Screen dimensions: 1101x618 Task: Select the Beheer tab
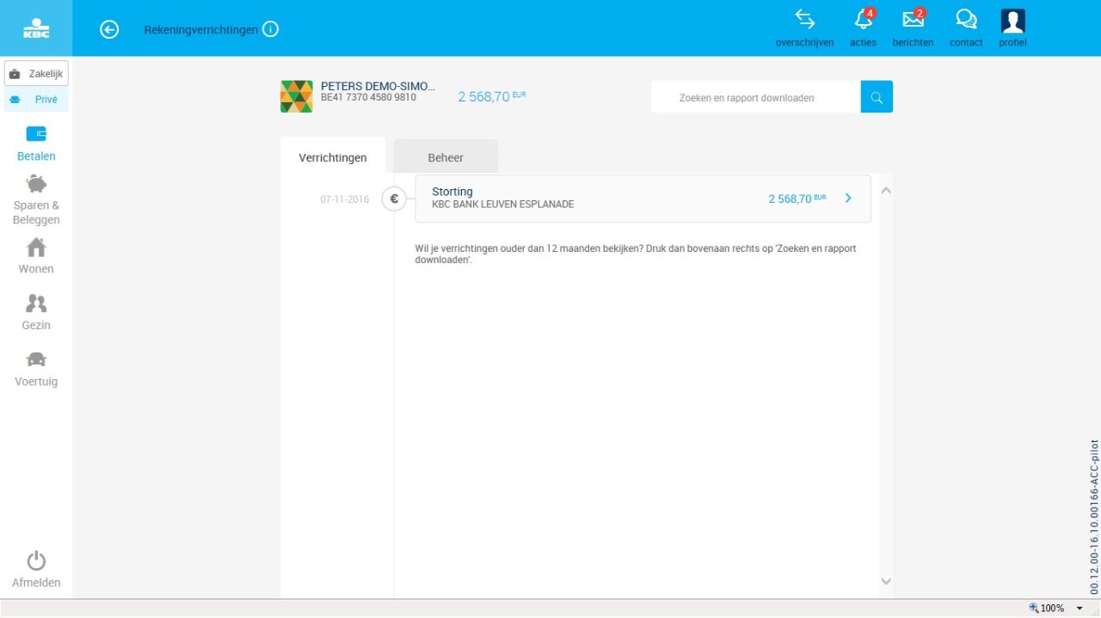[x=446, y=157]
